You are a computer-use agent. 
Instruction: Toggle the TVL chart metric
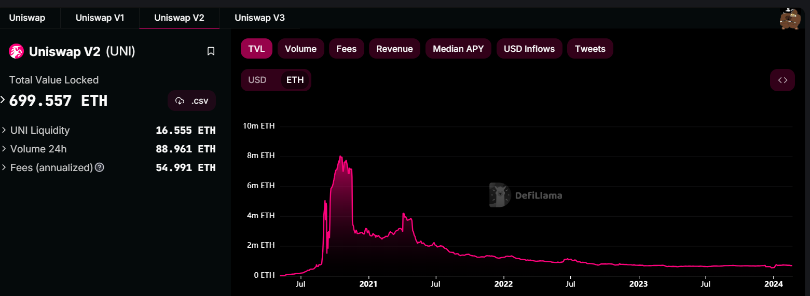[x=256, y=49]
